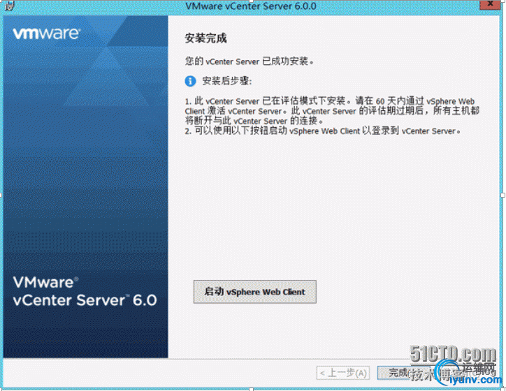Click the 安装后步骤 label
Image resolution: width=506 pixels, height=391 pixels.
(226, 81)
